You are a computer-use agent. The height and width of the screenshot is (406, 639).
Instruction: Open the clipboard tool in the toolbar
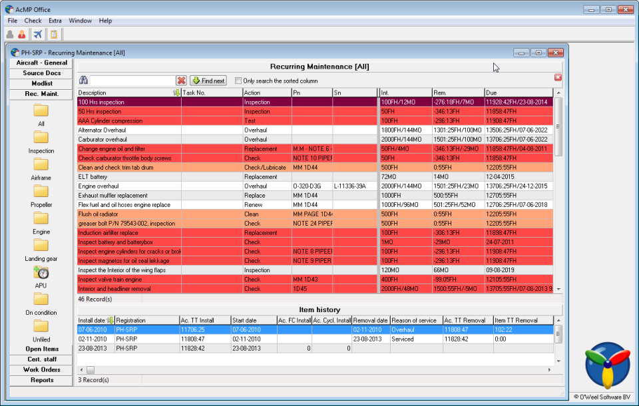(53, 34)
